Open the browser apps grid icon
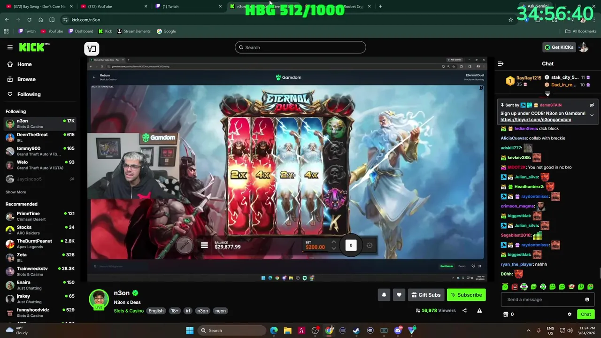The width and height of the screenshot is (601, 338). coord(6,31)
